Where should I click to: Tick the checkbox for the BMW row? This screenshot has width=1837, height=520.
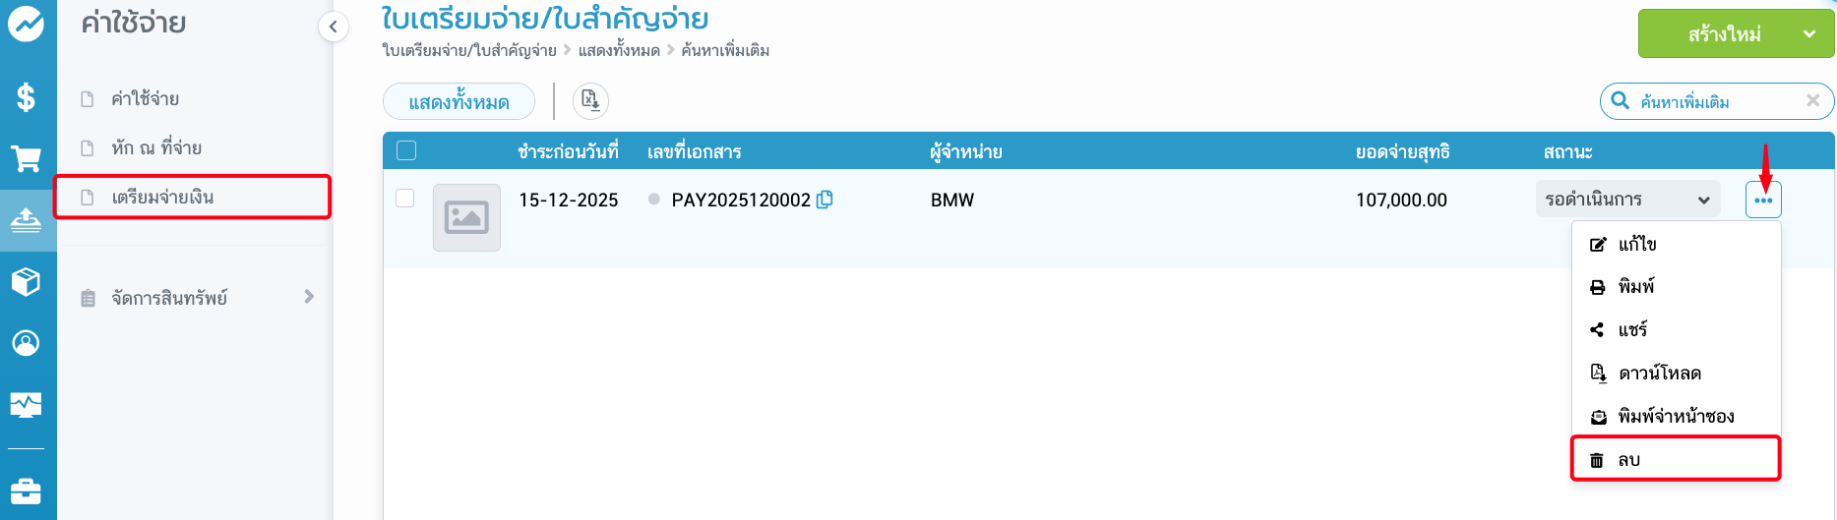click(x=404, y=199)
